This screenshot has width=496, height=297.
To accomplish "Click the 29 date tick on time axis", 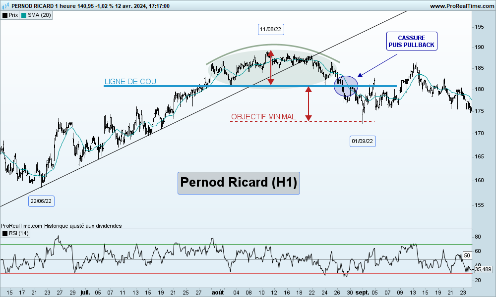I will click(72, 293).
